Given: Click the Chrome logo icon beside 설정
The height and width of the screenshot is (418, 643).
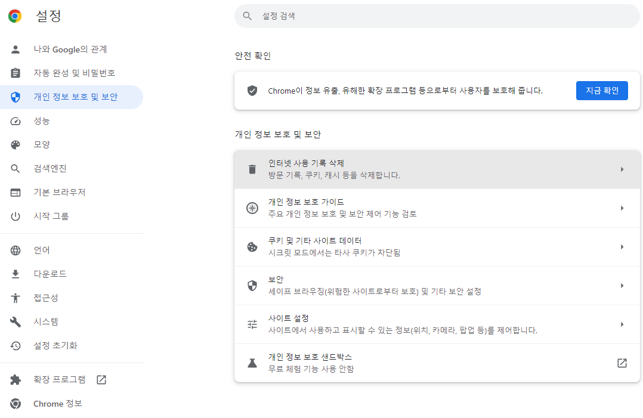Looking at the screenshot, I should (15, 16).
